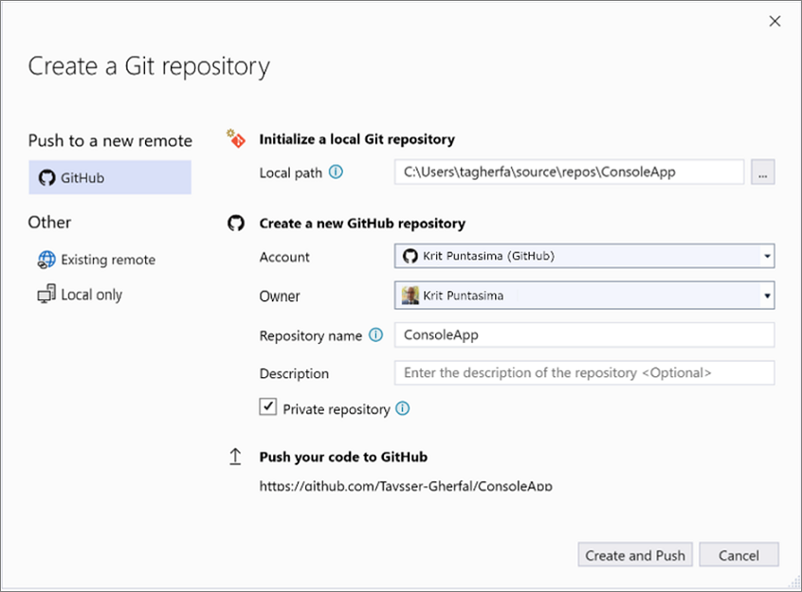Image resolution: width=802 pixels, height=592 pixels.
Task: Close the Create a Git repository dialog
Action: pos(775,21)
